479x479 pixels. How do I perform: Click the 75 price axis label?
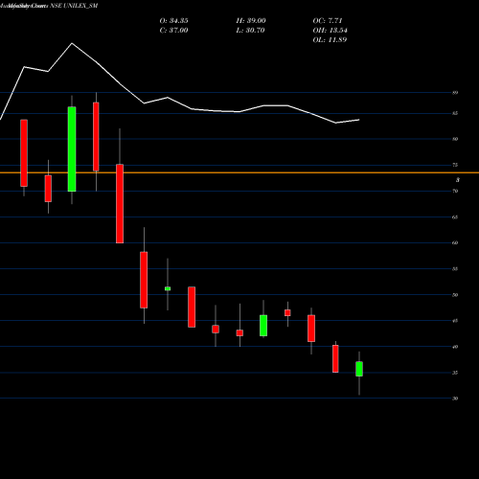coord(455,165)
